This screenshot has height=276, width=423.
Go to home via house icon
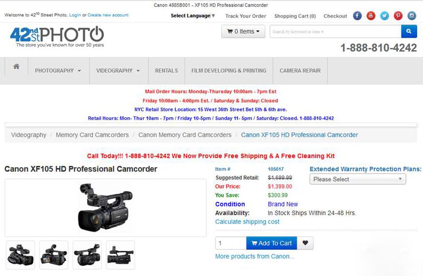16,66
